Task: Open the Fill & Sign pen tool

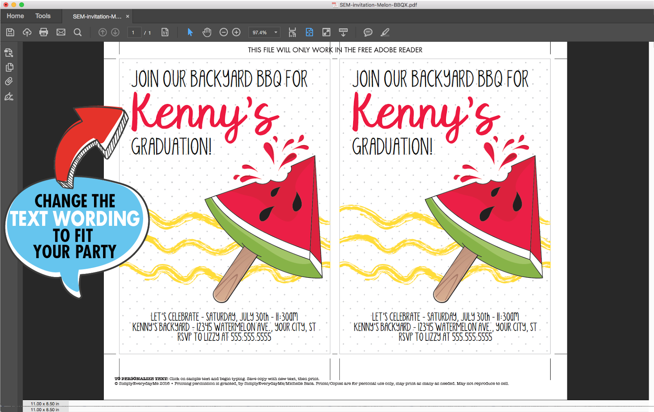Action: tap(384, 32)
